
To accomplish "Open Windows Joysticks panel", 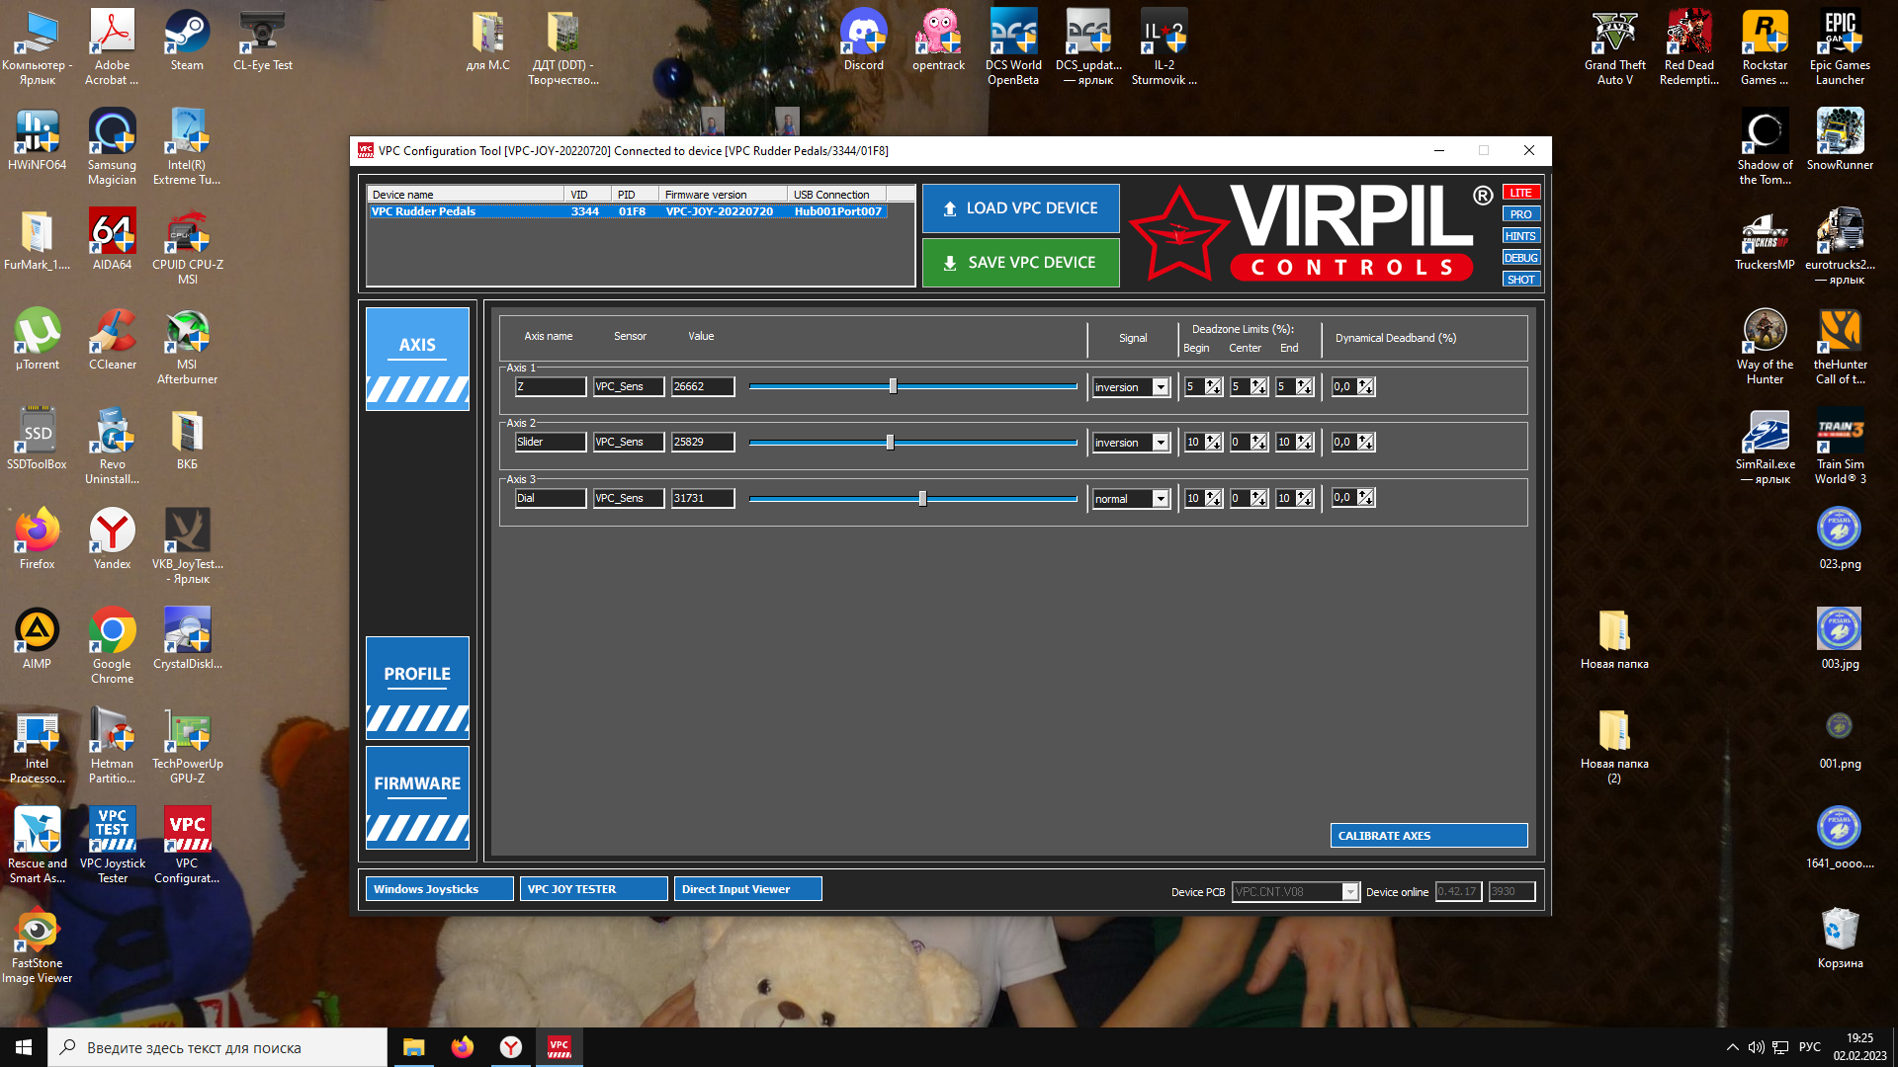I will 439,889.
